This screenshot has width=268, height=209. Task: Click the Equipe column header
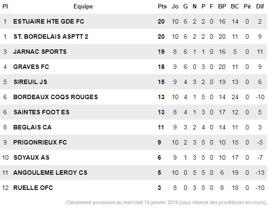(x=83, y=7)
